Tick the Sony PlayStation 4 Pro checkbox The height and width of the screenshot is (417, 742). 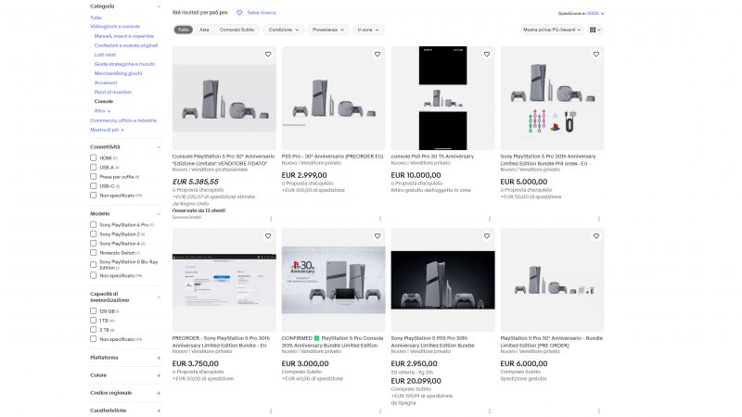pos(94,225)
